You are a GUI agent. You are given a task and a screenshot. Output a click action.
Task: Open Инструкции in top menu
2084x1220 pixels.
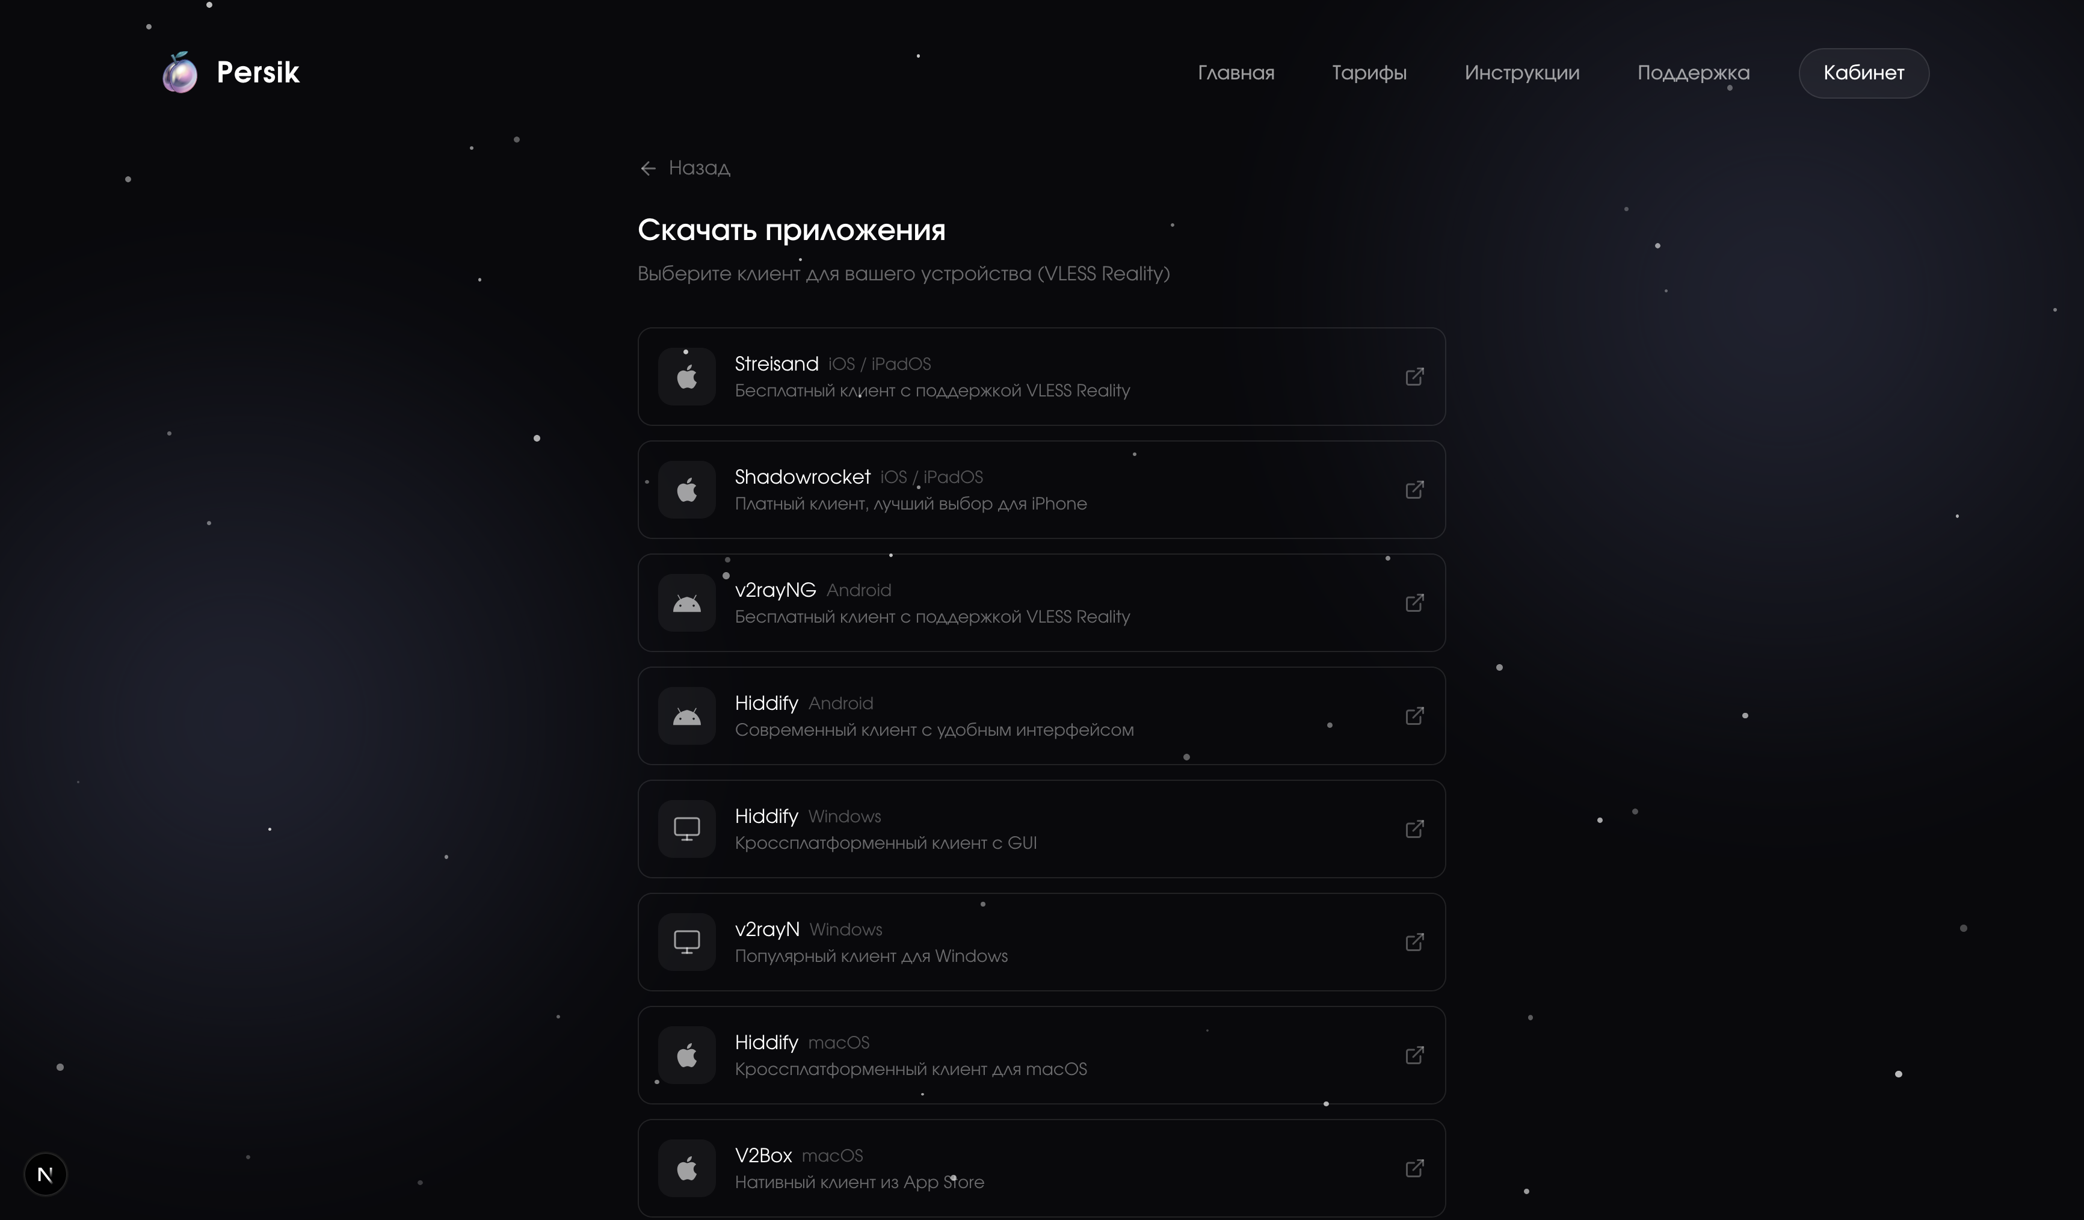(1521, 73)
